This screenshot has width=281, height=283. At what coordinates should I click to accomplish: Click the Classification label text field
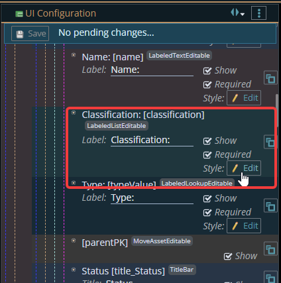152,140
